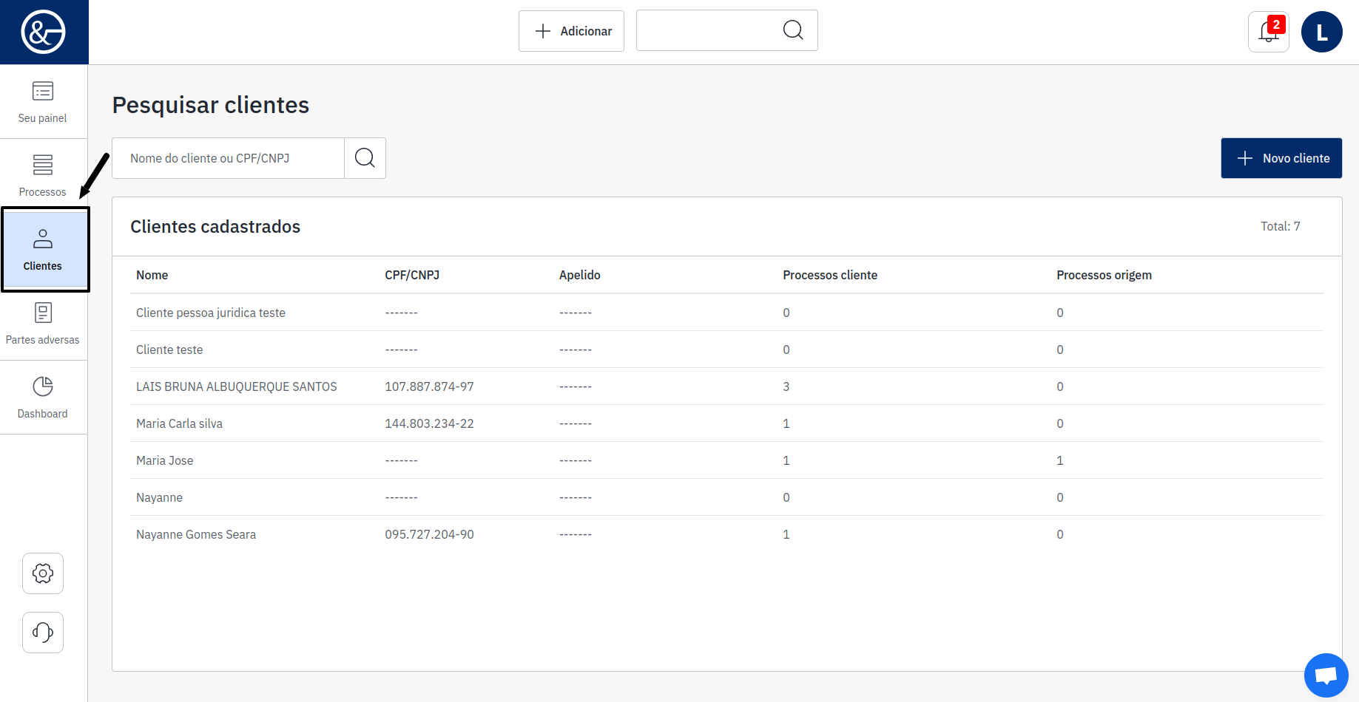1359x702 pixels.
Task: Click the Processos cliente column header
Action: [830, 275]
